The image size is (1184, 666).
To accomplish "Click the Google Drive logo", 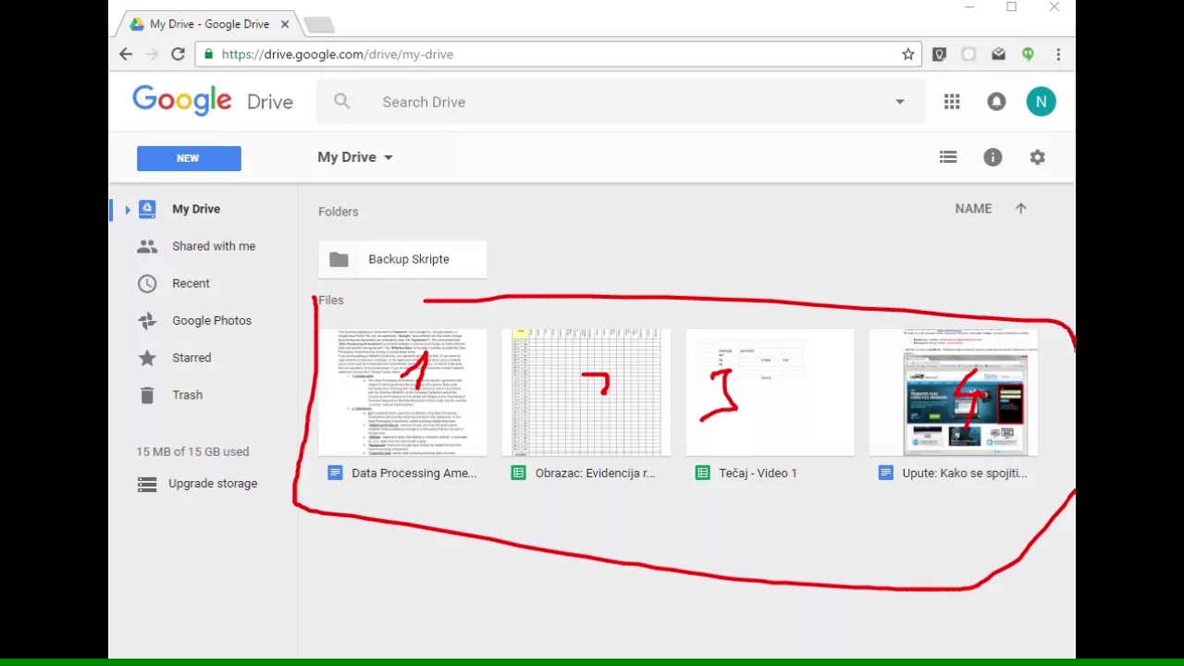I will click(213, 101).
